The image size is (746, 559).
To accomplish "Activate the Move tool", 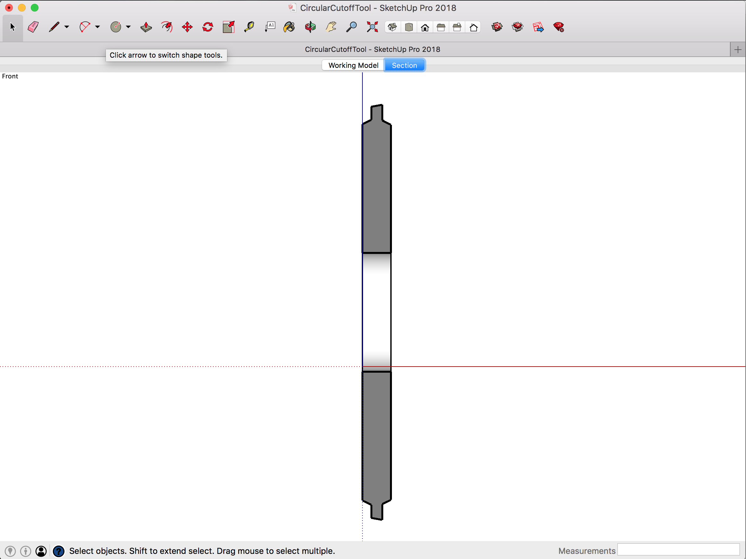I will click(187, 27).
